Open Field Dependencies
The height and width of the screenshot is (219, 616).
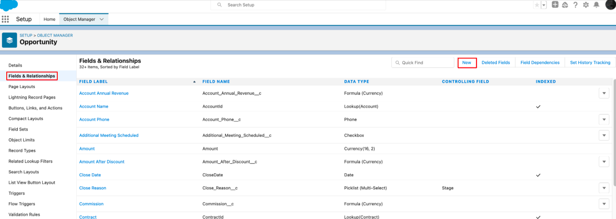(x=540, y=63)
